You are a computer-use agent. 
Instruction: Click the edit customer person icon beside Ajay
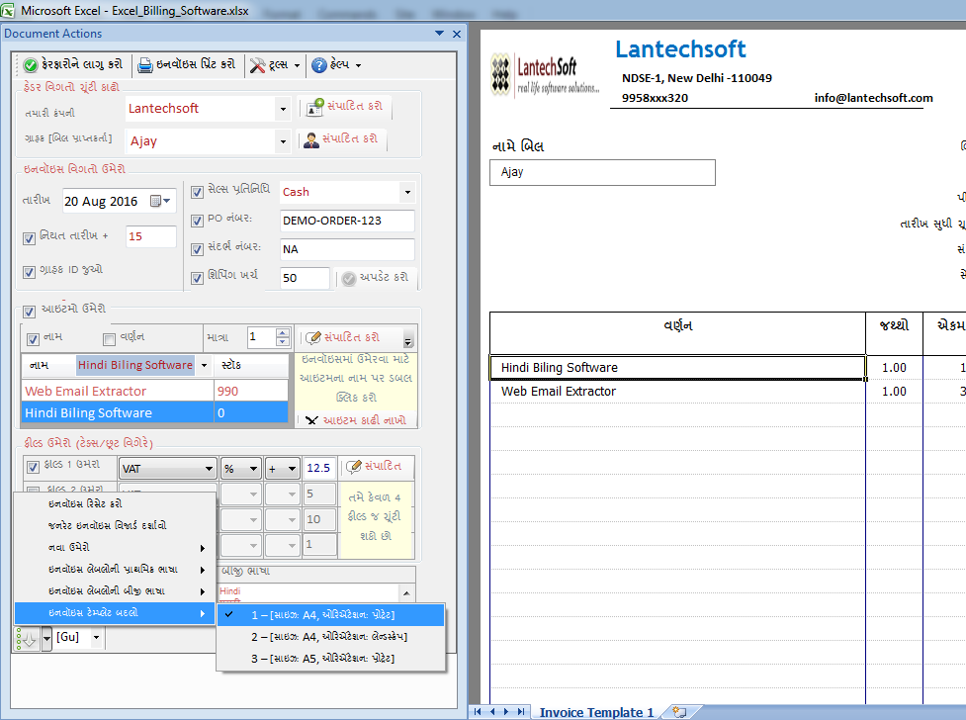pyautogui.click(x=311, y=139)
